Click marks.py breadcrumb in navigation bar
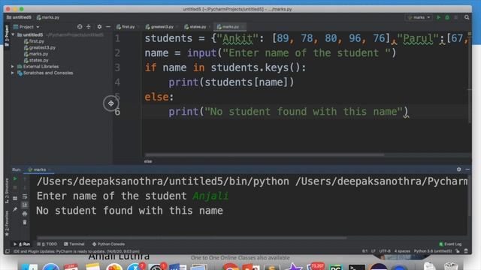The width and height of the screenshot is (481, 270). [48, 17]
